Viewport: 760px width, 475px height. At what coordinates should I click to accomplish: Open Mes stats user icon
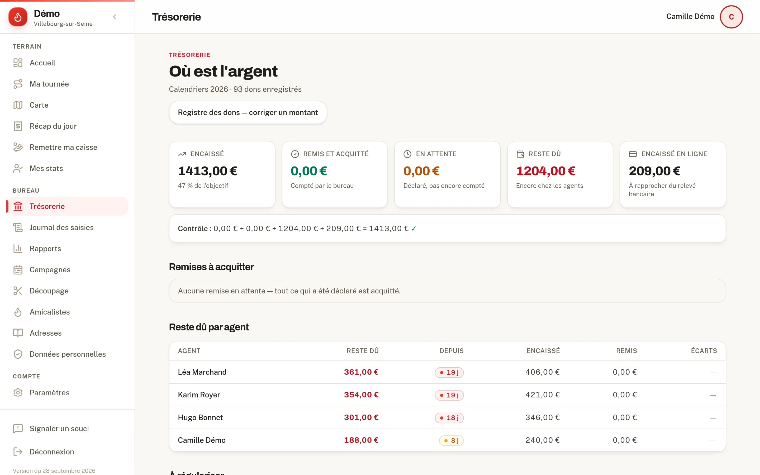tap(18, 168)
